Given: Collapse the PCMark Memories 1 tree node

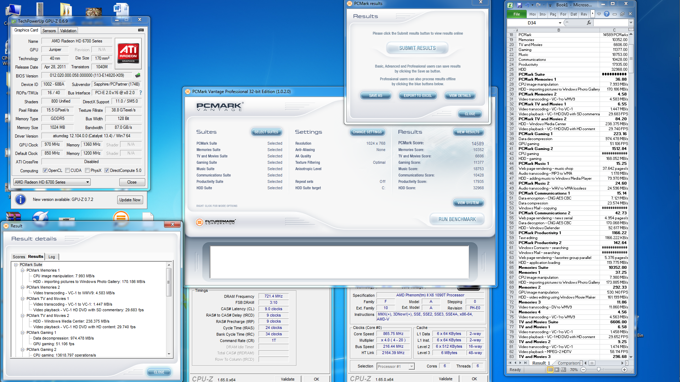Looking at the screenshot, I should pos(23,270).
